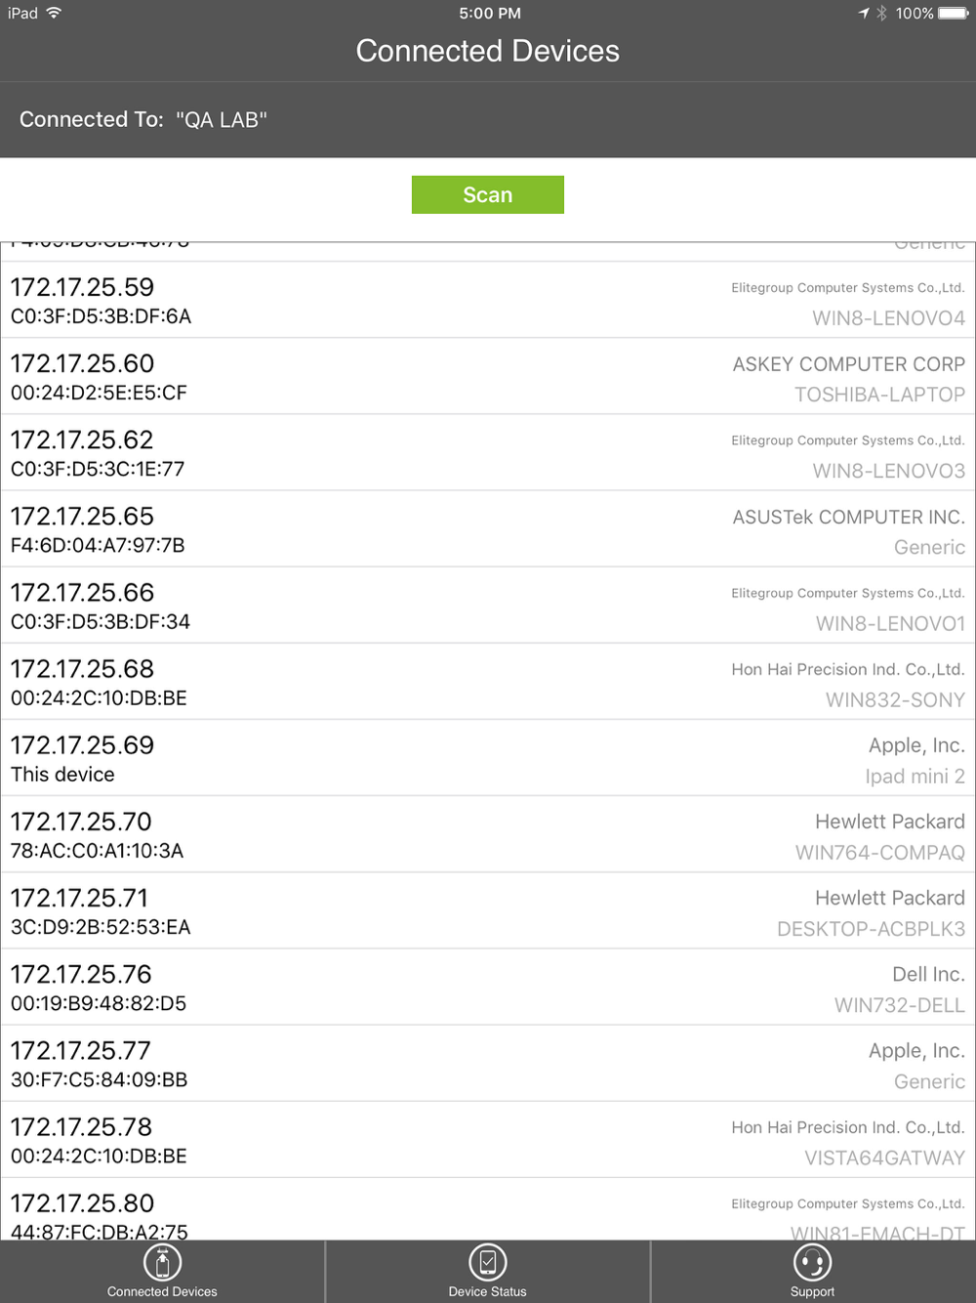
Task: Tap the Bluetooth icon in status bar
Action: click(881, 13)
